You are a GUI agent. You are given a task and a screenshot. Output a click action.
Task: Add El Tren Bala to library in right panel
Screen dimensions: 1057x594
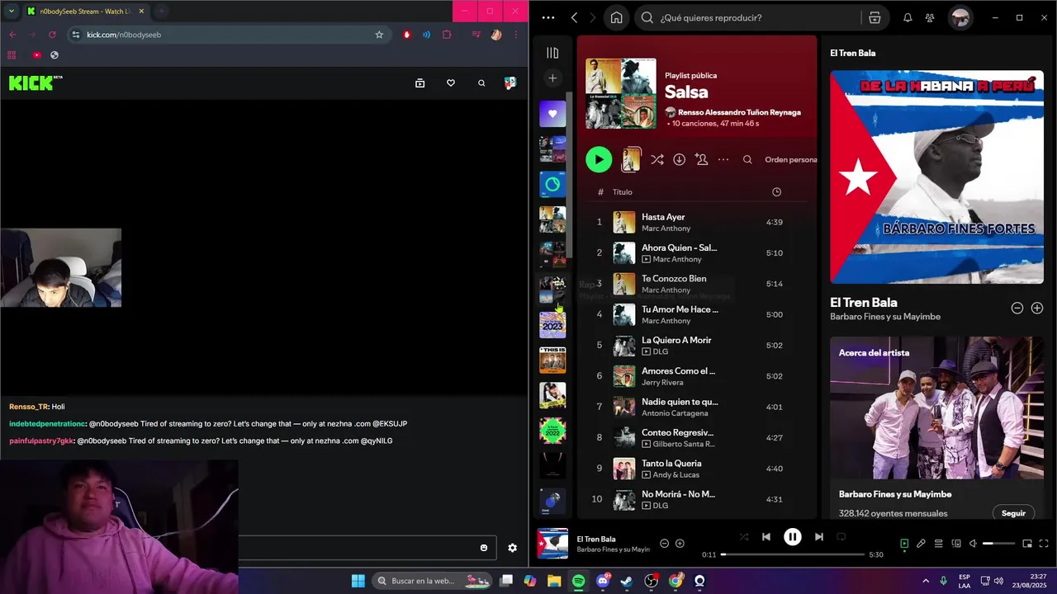[1037, 308]
